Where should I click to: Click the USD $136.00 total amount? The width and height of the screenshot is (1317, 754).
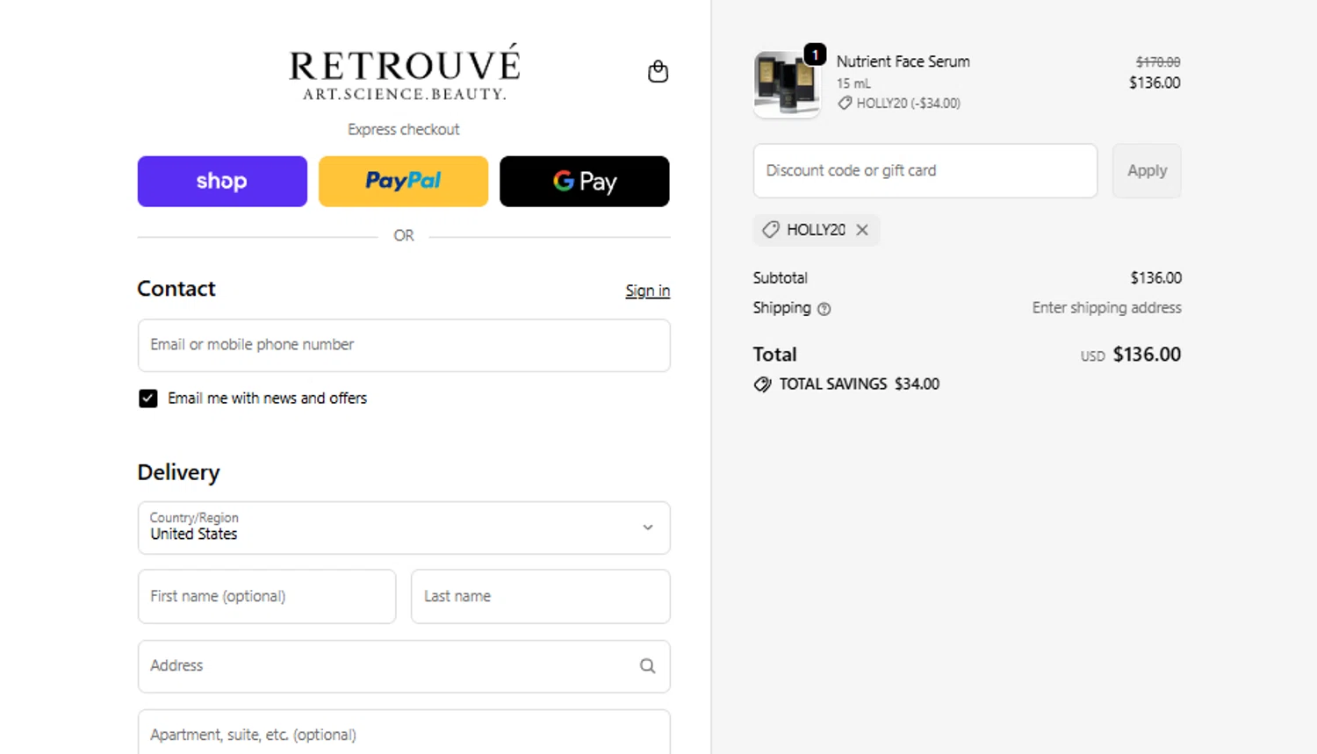1131,355
